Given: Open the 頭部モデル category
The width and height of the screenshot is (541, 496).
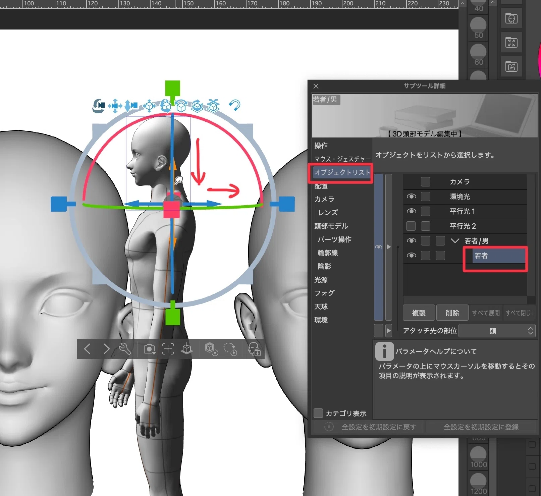Looking at the screenshot, I should tap(331, 226).
